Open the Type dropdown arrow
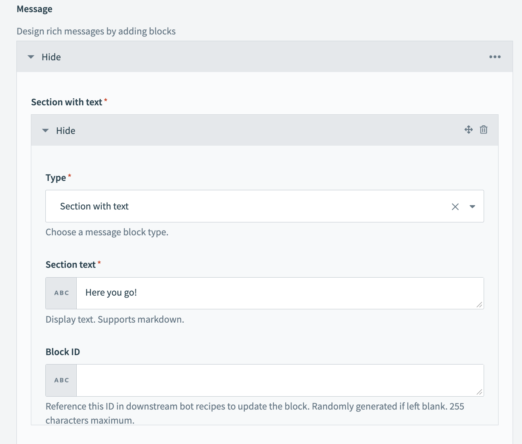This screenshot has height=444, width=522. (x=472, y=207)
